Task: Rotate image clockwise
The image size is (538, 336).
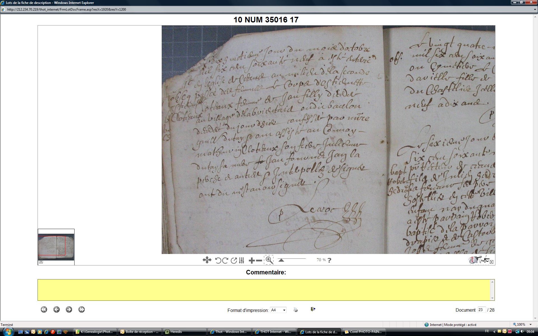Action: pyautogui.click(x=225, y=260)
